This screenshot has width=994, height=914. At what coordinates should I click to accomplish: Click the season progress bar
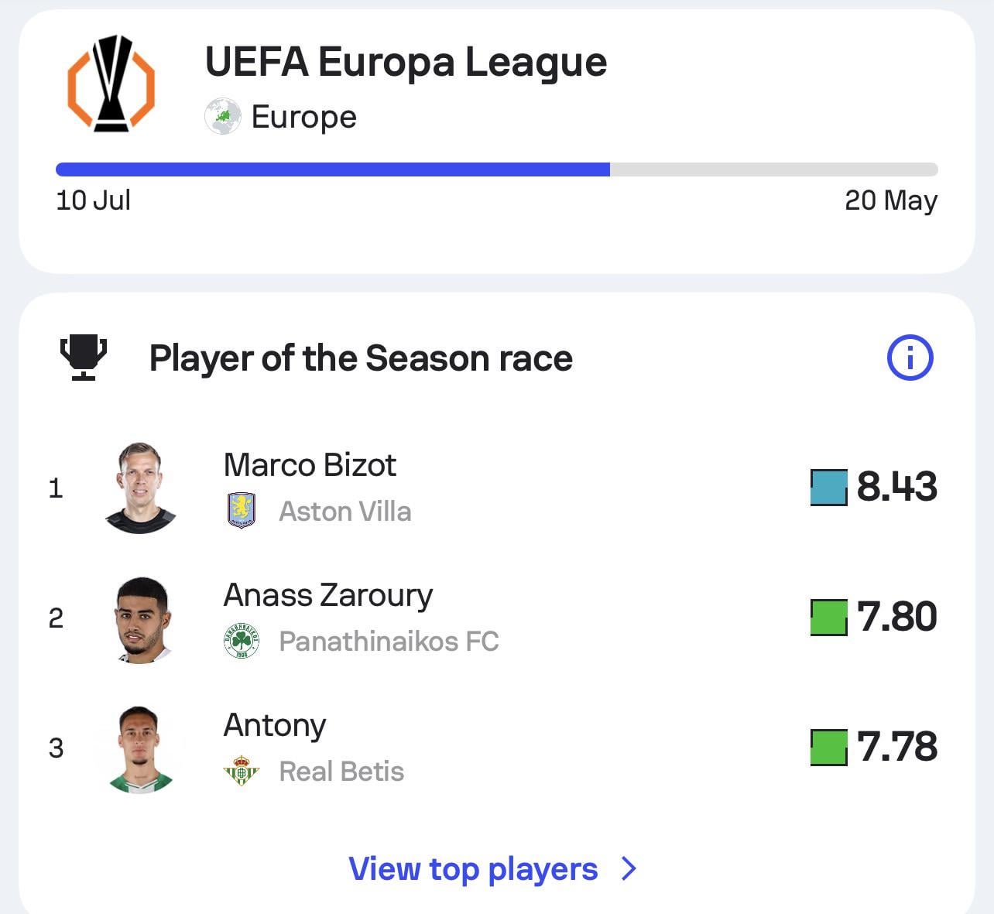tap(496, 169)
